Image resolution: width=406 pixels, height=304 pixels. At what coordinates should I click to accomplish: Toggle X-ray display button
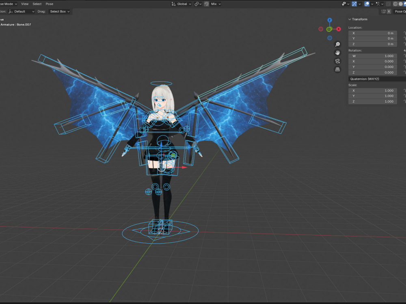tap(388, 4)
